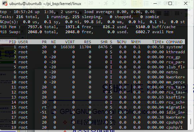Click the PR column header

click(44, 42)
